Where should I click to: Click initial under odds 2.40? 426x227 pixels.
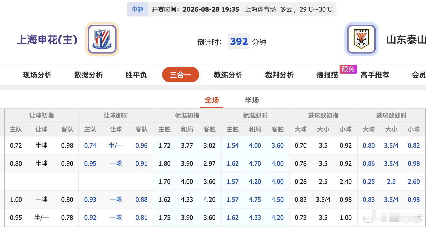345,181
